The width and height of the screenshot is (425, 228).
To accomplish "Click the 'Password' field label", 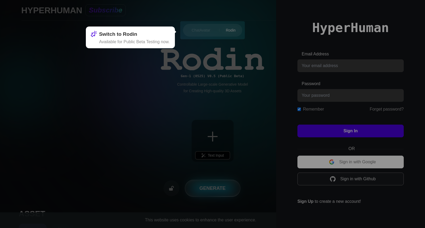I will coord(311,84).
